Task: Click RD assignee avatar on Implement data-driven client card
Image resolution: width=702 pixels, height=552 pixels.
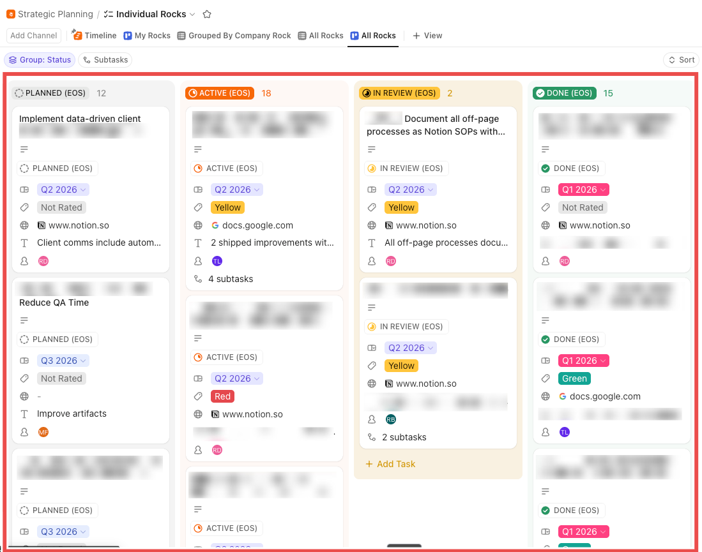Action: point(43,261)
